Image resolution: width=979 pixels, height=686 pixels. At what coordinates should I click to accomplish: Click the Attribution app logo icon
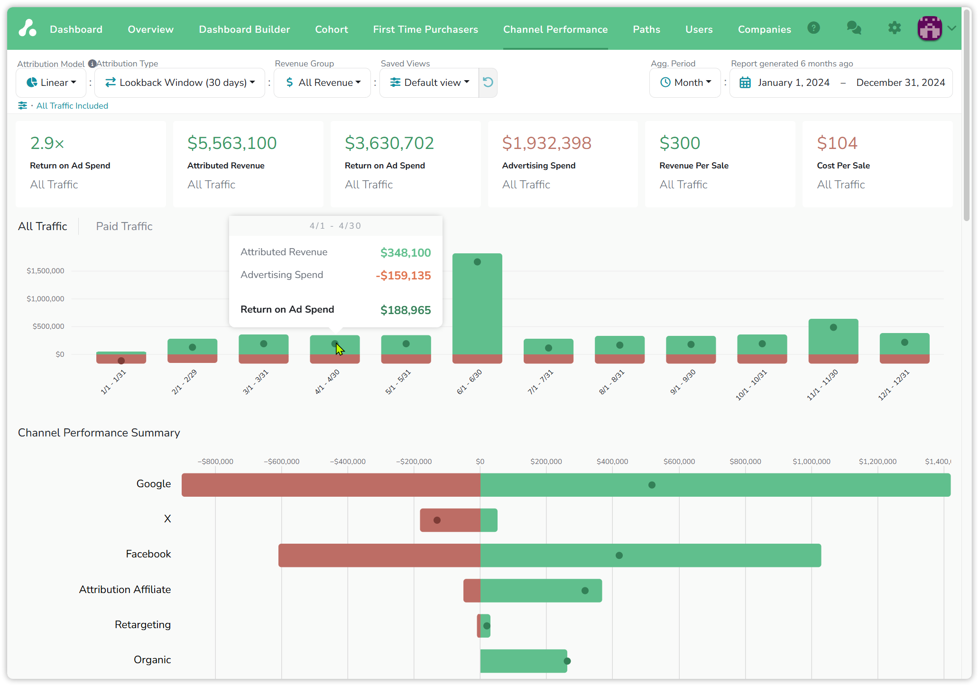pos(28,28)
